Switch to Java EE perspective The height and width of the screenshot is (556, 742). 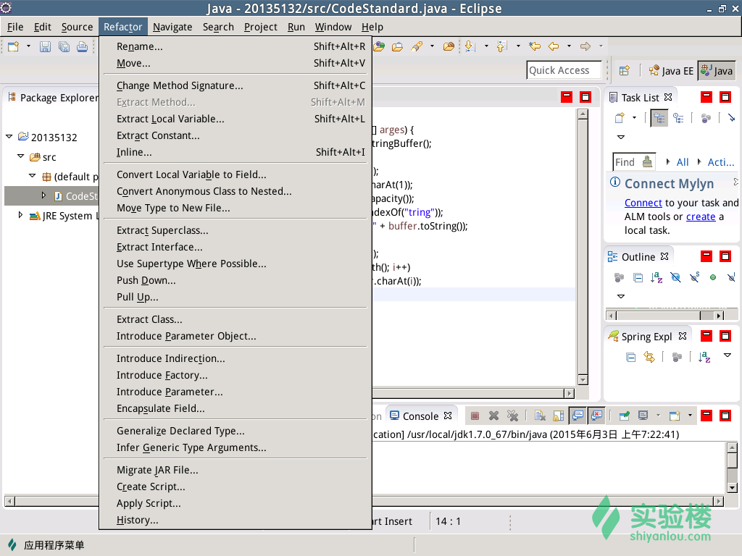(671, 71)
